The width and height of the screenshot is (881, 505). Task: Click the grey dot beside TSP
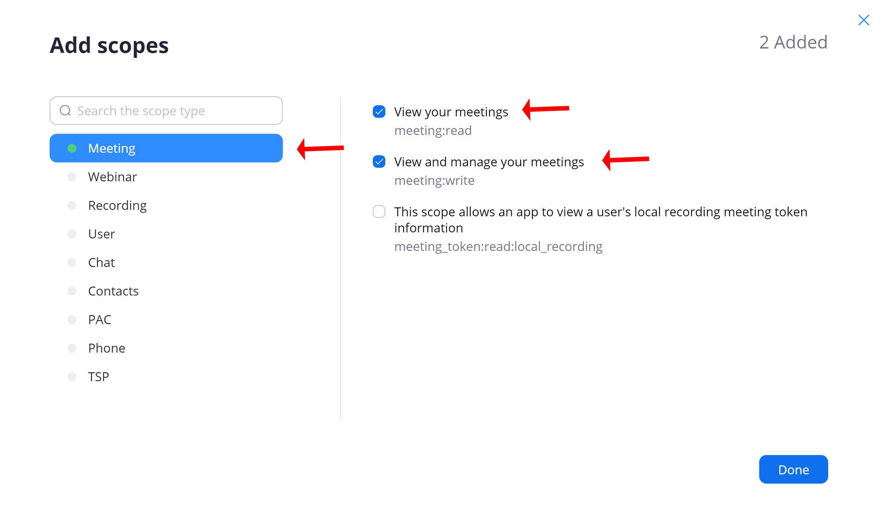(x=72, y=377)
